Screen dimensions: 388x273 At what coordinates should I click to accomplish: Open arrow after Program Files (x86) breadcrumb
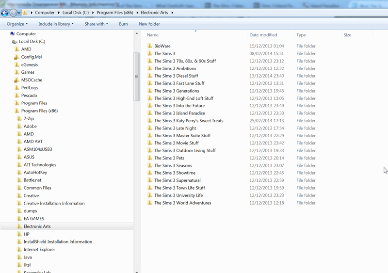[137, 13]
